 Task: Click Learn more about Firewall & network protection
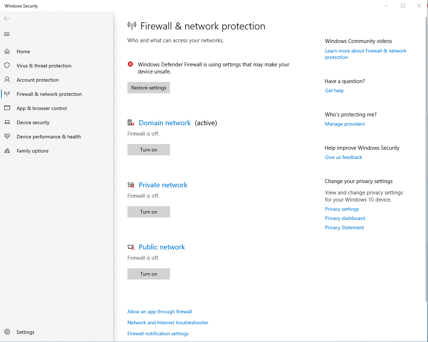366,54
